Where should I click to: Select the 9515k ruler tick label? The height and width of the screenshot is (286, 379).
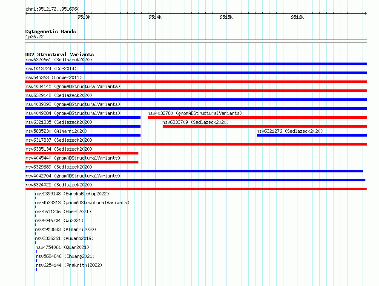(226, 17)
